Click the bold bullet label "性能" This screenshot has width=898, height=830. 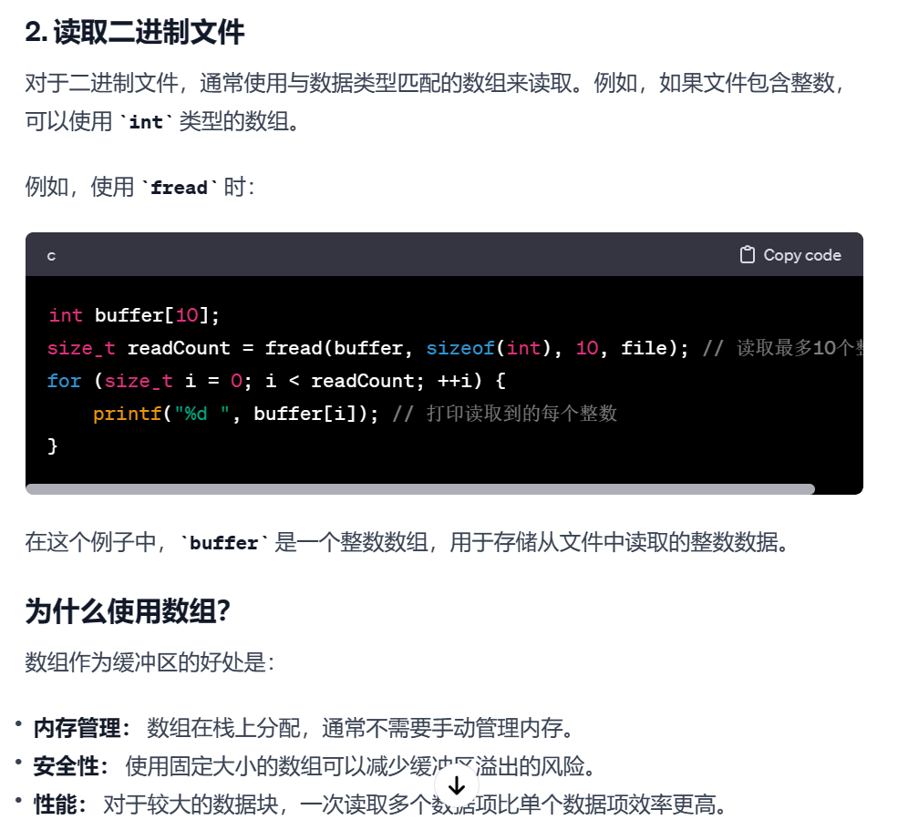56,804
